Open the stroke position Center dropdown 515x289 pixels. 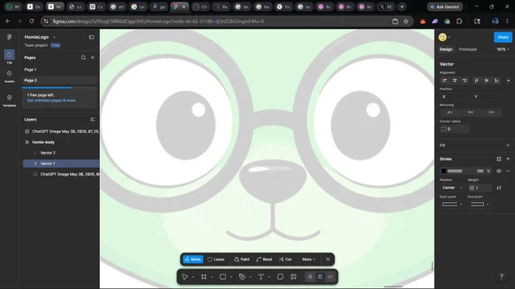point(452,188)
